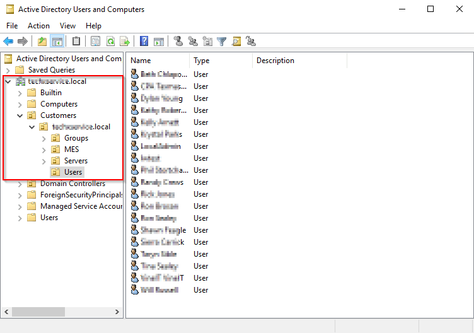Select the Active Directory Users and Computers root node
The image size is (474, 333).
pos(69,59)
